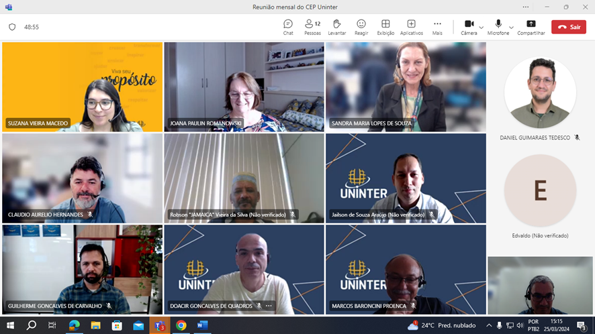This screenshot has width=595, height=334.
Task: Open the Mais options menu
Action: pos(437,27)
